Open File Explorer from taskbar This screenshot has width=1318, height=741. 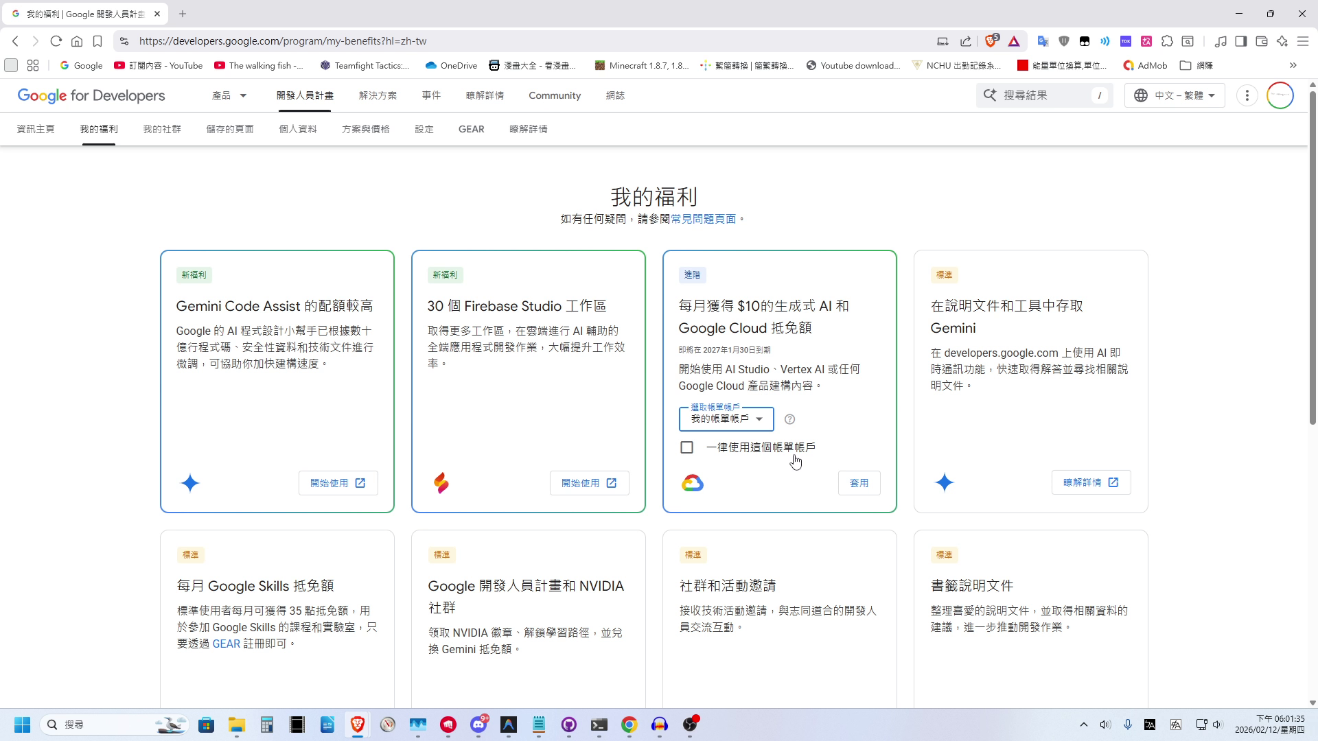click(x=237, y=725)
